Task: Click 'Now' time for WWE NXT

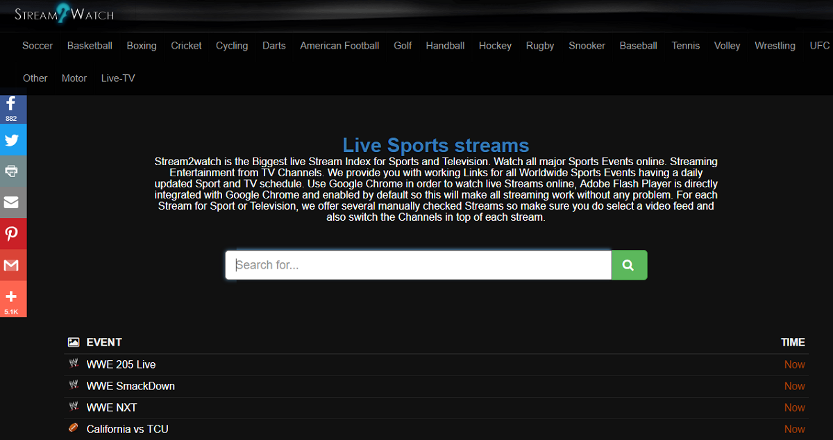Action: point(795,407)
